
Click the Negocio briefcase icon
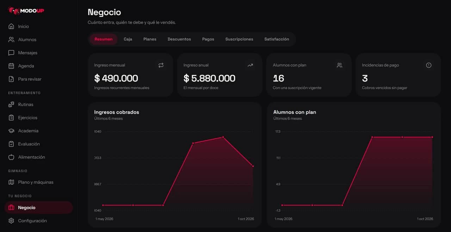(11, 208)
